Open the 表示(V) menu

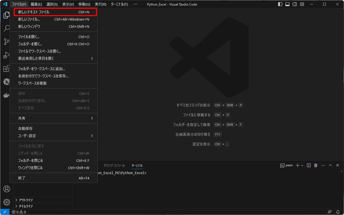click(x=68, y=4)
